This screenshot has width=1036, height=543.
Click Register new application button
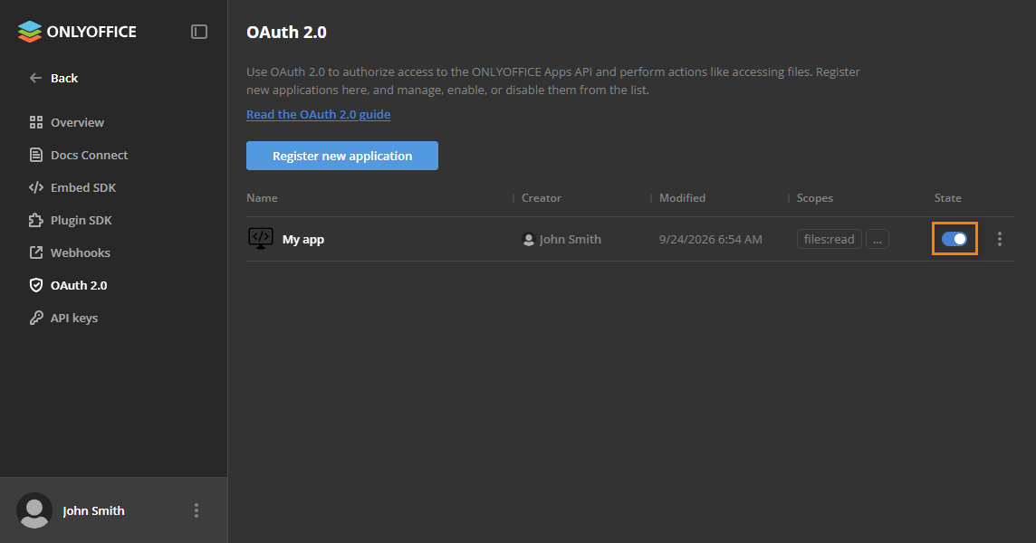click(x=342, y=156)
